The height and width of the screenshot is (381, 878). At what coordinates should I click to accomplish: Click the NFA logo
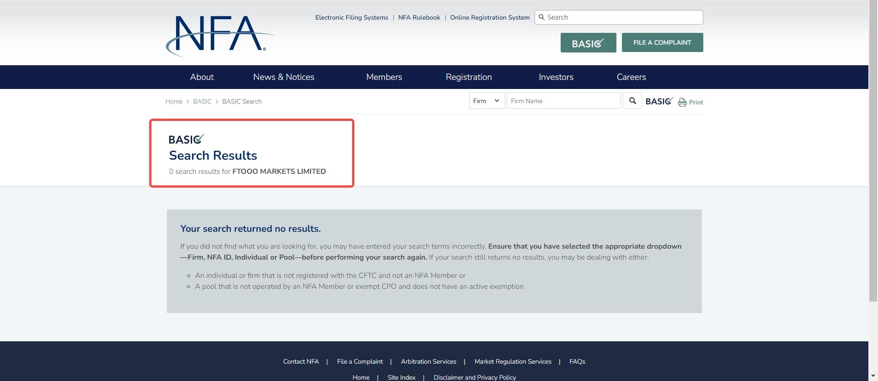pyautogui.click(x=220, y=36)
